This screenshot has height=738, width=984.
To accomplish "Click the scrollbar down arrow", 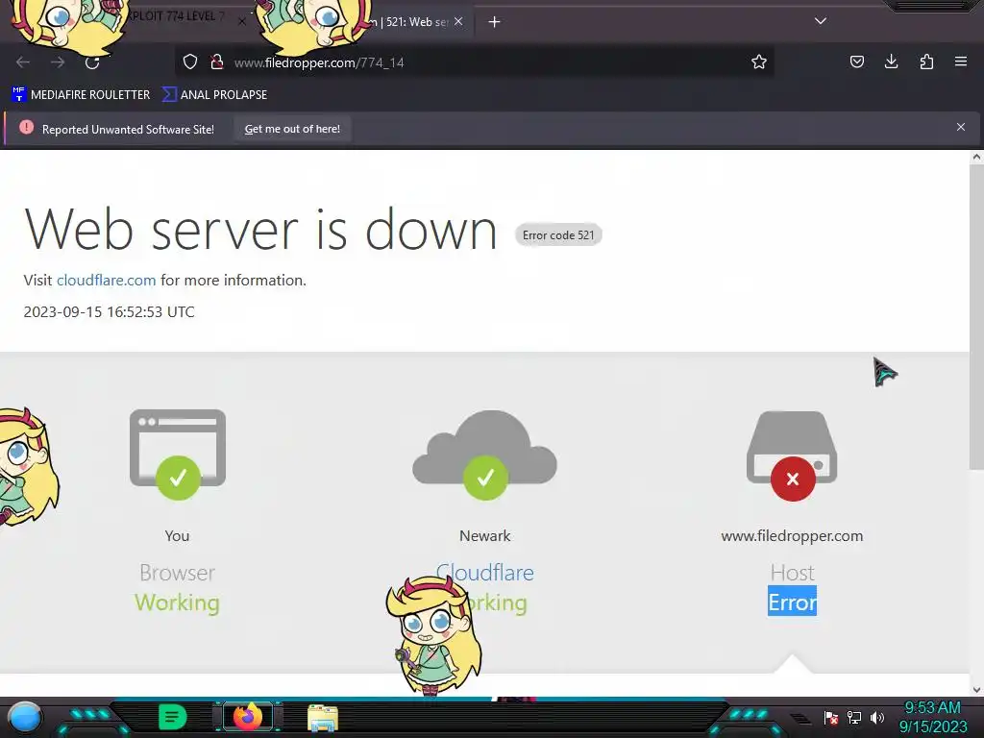I will 976,690.
